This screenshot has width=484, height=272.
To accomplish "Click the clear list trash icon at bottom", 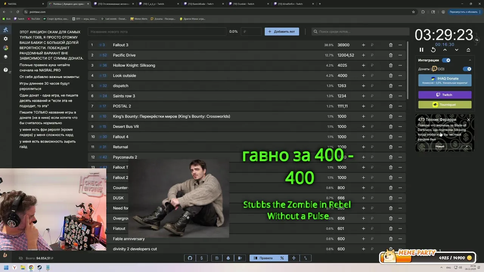I will [240, 258].
